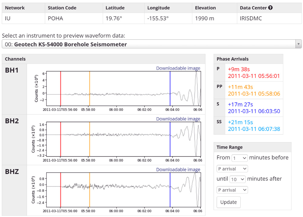Click the BHZ waveform plot image
303x217 pixels.
pyautogui.click(x=121, y=191)
